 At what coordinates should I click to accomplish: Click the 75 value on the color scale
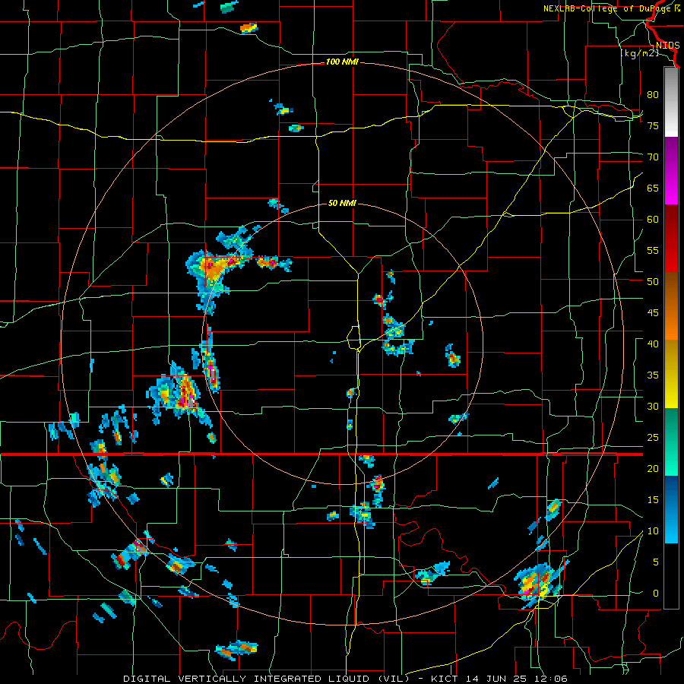tap(653, 125)
